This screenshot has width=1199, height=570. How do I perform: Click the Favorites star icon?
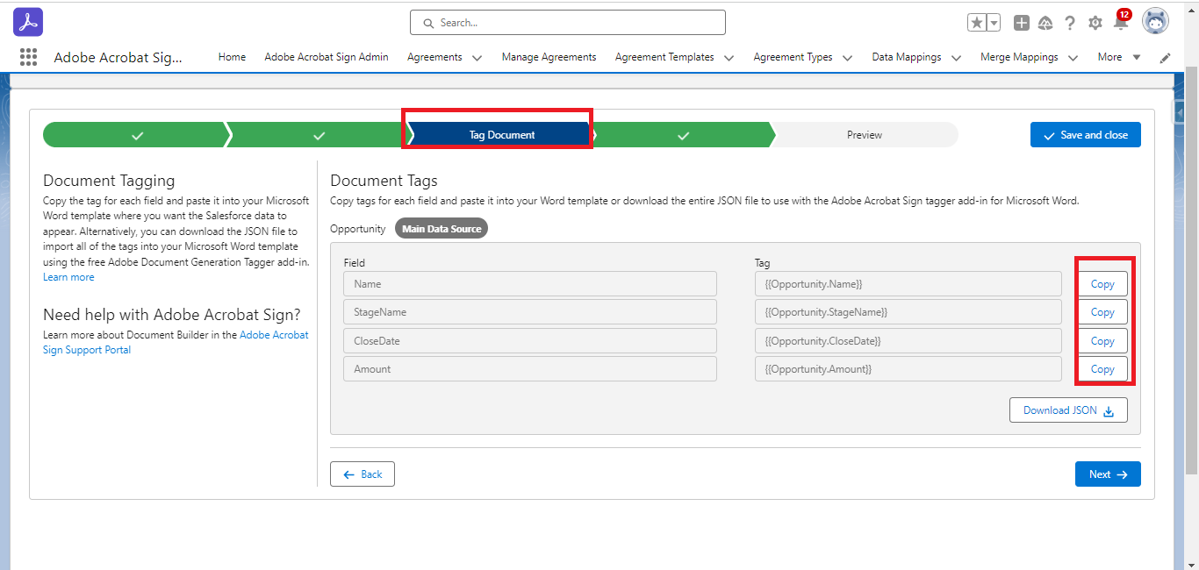pos(977,23)
